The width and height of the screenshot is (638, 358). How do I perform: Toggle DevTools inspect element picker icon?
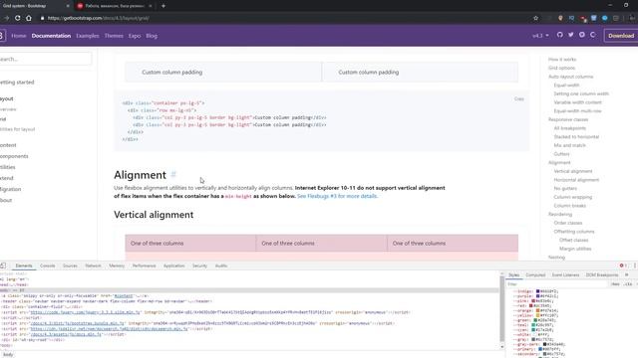pyautogui.click(x=3, y=266)
